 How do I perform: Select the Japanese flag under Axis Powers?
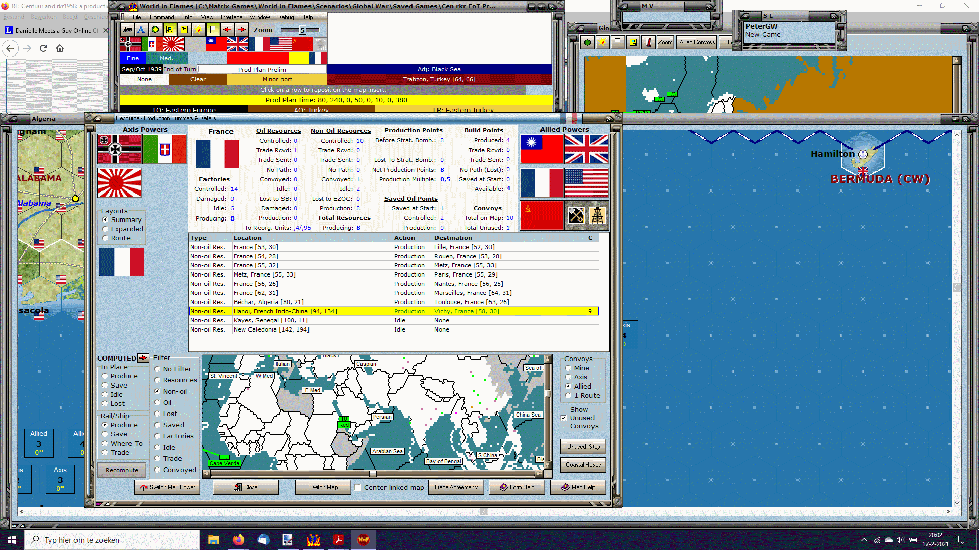[120, 183]
